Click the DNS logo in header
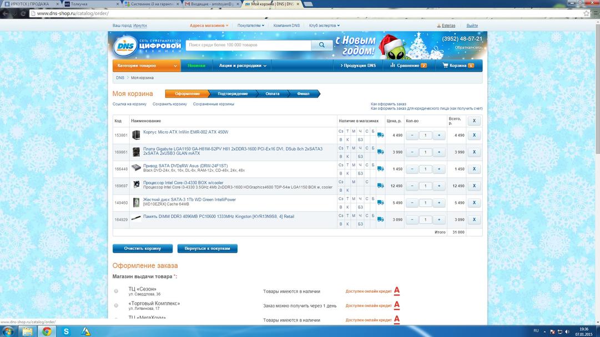The height and width of the screenshot is (337, 600). coord(125,46)
